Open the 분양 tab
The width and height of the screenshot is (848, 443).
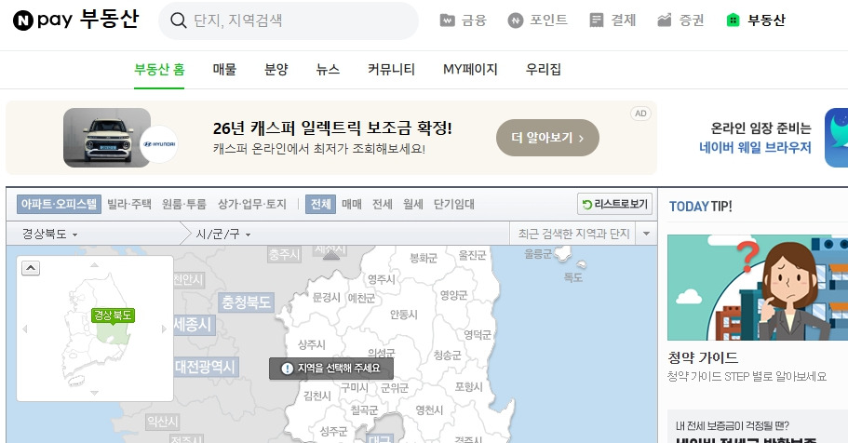(x=276, y=69)
